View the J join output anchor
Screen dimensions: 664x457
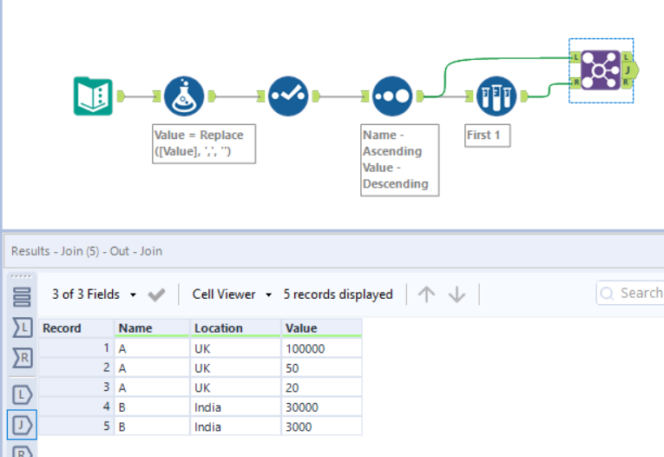23,425
